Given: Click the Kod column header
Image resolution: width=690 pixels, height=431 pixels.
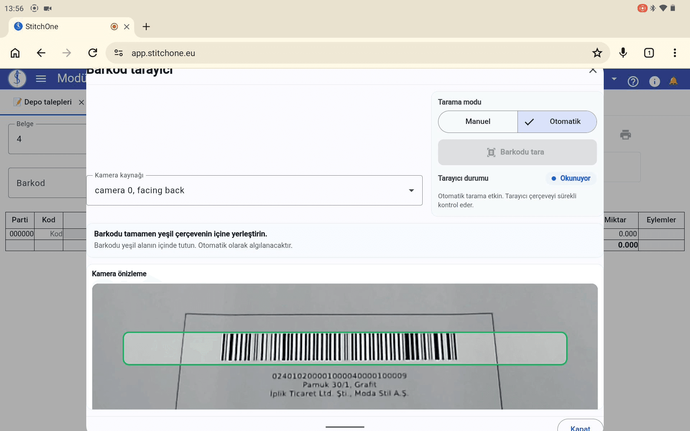Looking at the screenshot, I should 49,220.
